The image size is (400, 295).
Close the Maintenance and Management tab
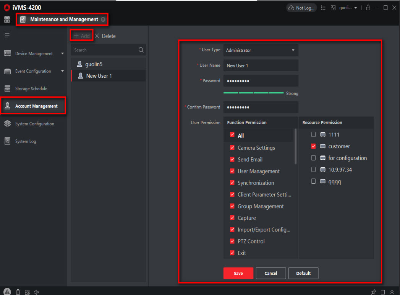tap(103, 19)
